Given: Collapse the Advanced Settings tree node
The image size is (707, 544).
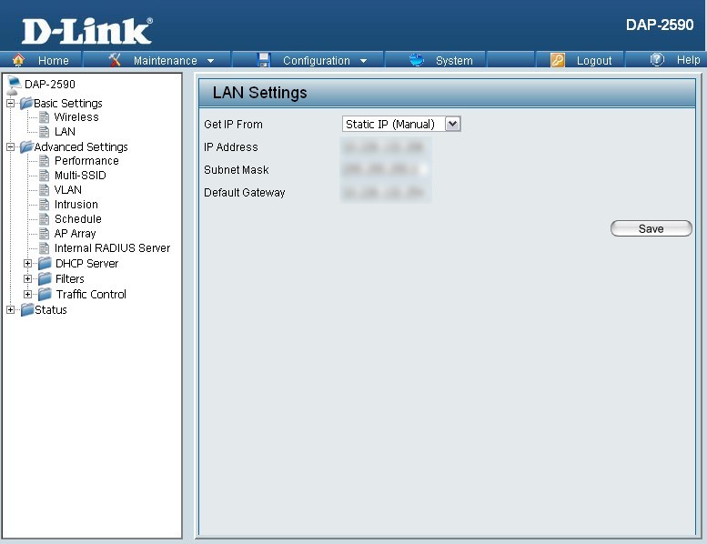Looking at the screenshot, I should [10, 147].
